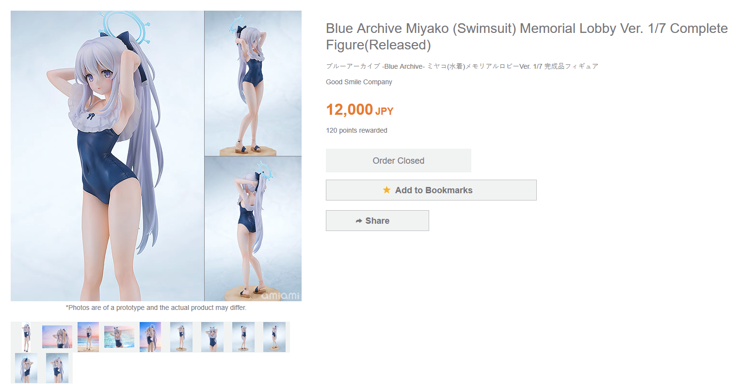Select the first thumbnail in the second row

(x=26, y=368)
